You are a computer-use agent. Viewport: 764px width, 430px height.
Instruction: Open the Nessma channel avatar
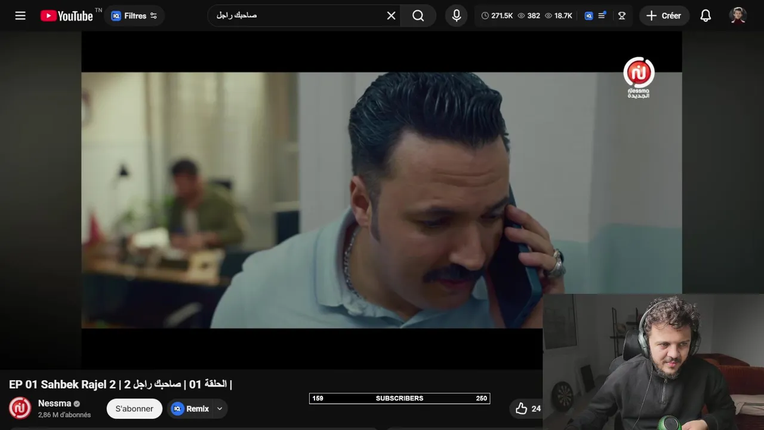tap(20, 408)
